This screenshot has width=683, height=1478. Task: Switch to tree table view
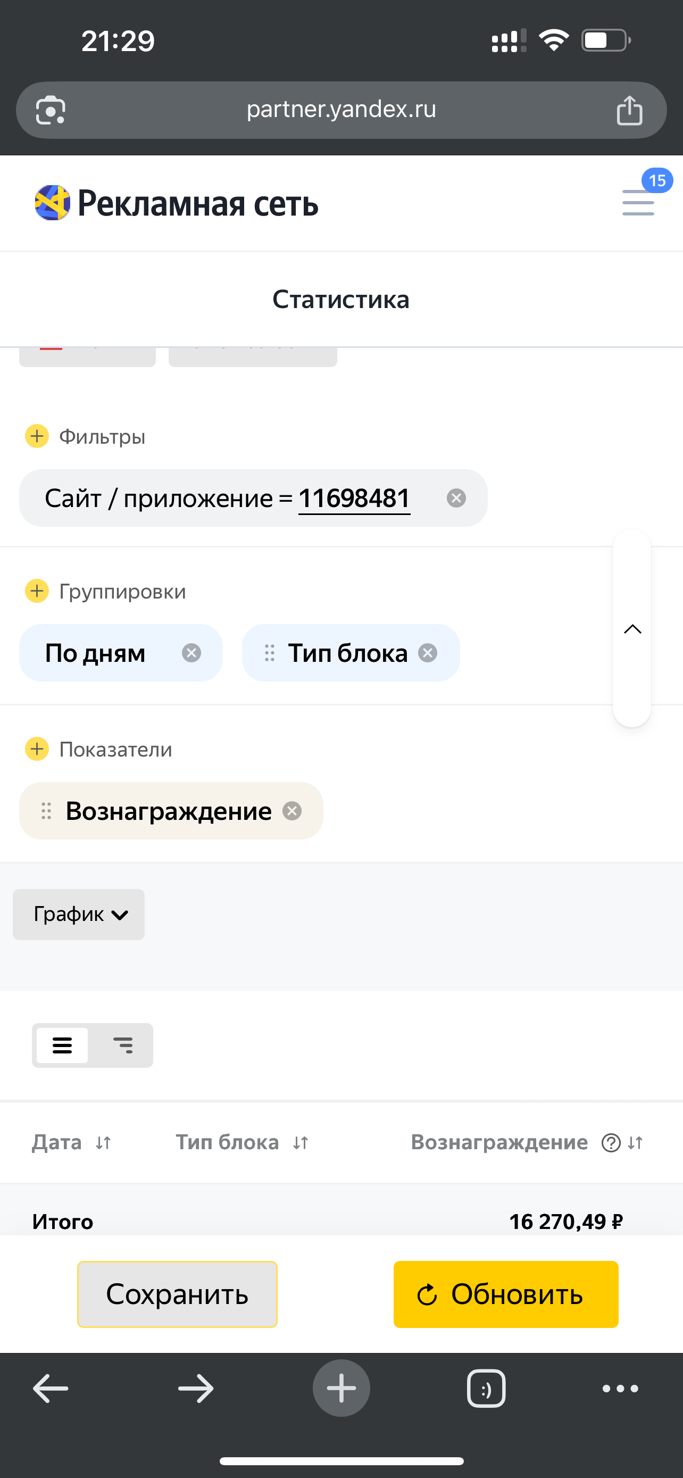(x=123, y=1045)
